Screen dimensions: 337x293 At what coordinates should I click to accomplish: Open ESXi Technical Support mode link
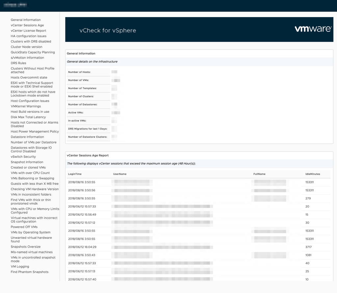tap(32, 85)
